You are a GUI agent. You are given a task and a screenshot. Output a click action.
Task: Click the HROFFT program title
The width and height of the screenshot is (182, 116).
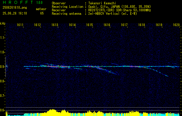18,2
